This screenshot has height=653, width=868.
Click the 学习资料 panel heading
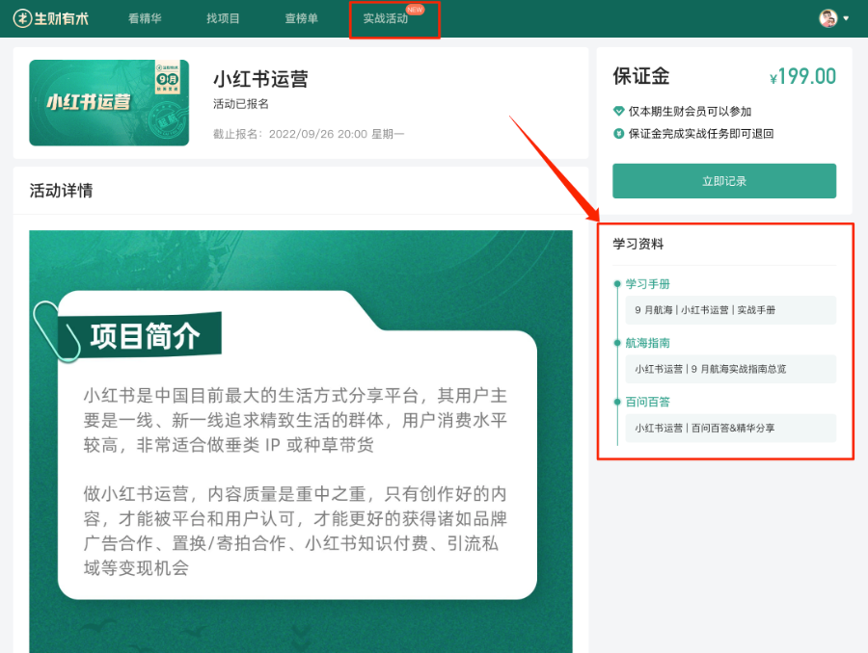click(637, 244)
